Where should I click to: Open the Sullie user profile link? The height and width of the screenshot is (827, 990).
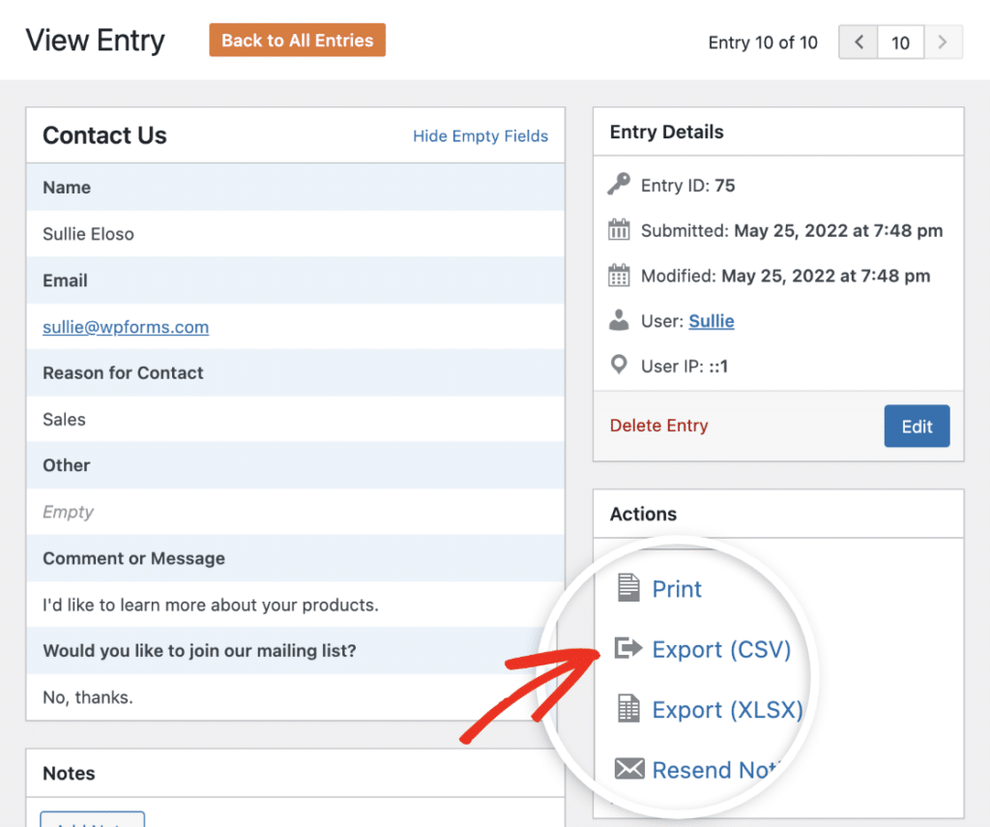tap(711, 321)
